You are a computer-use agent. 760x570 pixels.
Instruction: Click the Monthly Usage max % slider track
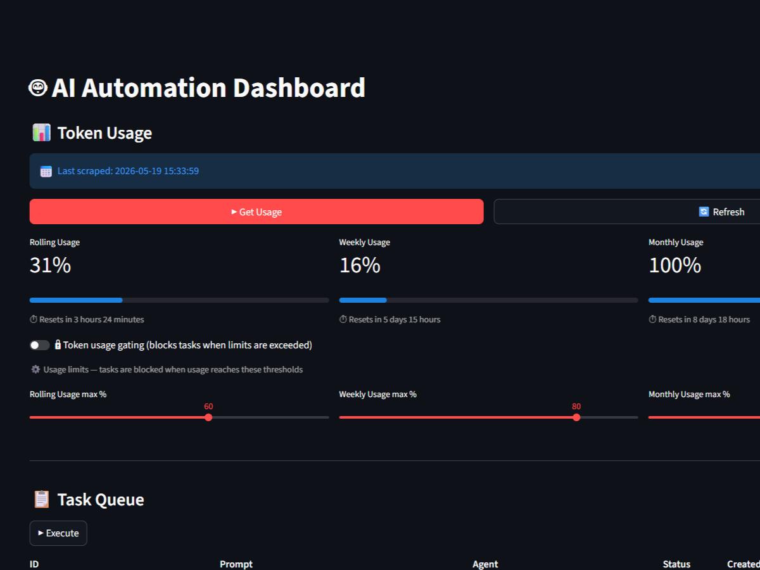(x=704, y=417)
